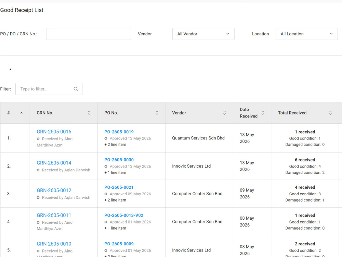
Task: Sort table by Total Received column
Action: [x=330, y=113]
